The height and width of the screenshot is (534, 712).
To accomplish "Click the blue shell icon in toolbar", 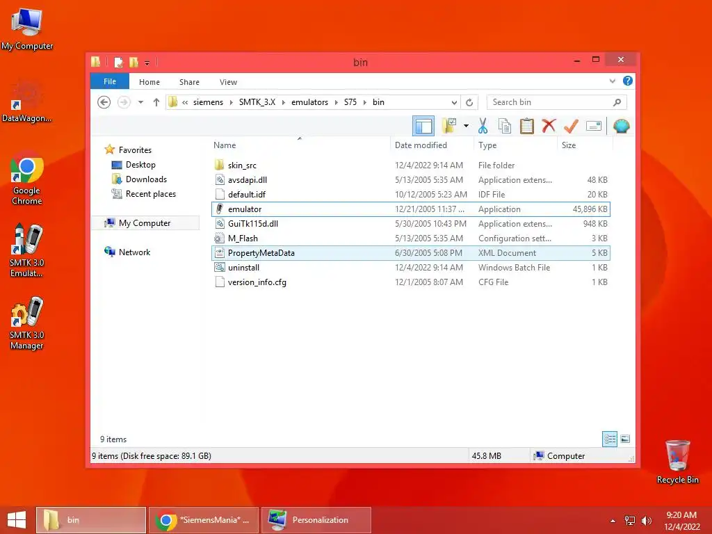I will pos(621,126).
